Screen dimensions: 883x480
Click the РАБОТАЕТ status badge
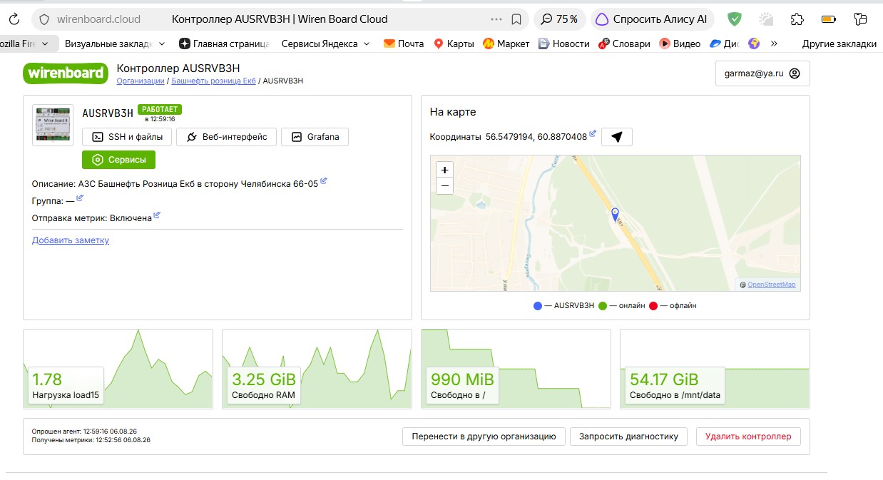[x=160, y=109]
